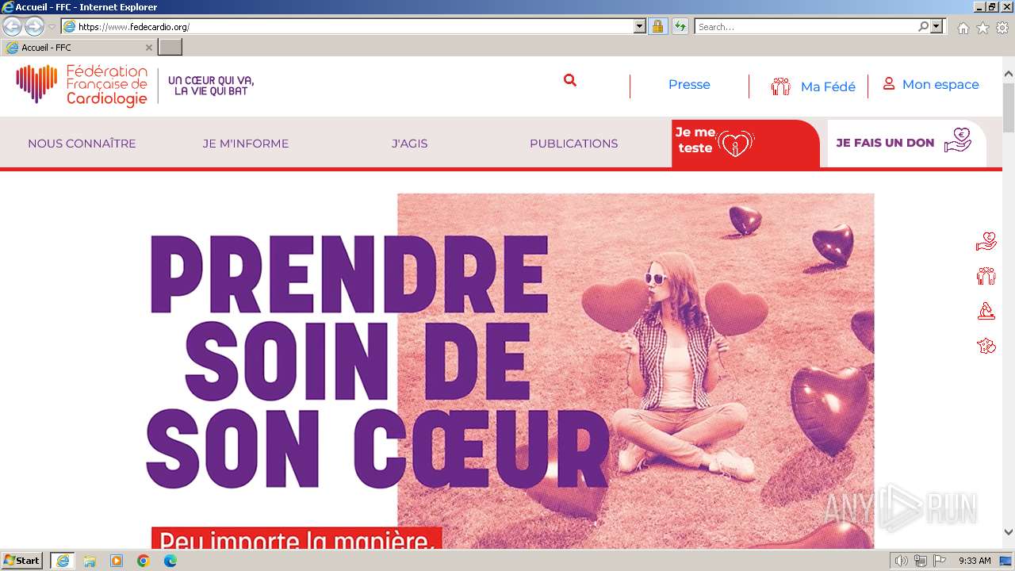The image size is (1015, 571).
Task: Click the Ma Fédé people icon
Action: click(781, 86)
